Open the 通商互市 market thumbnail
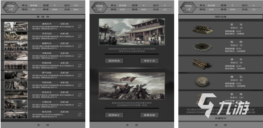The height and width of the screenshot is (128, 263). [16, 26]
